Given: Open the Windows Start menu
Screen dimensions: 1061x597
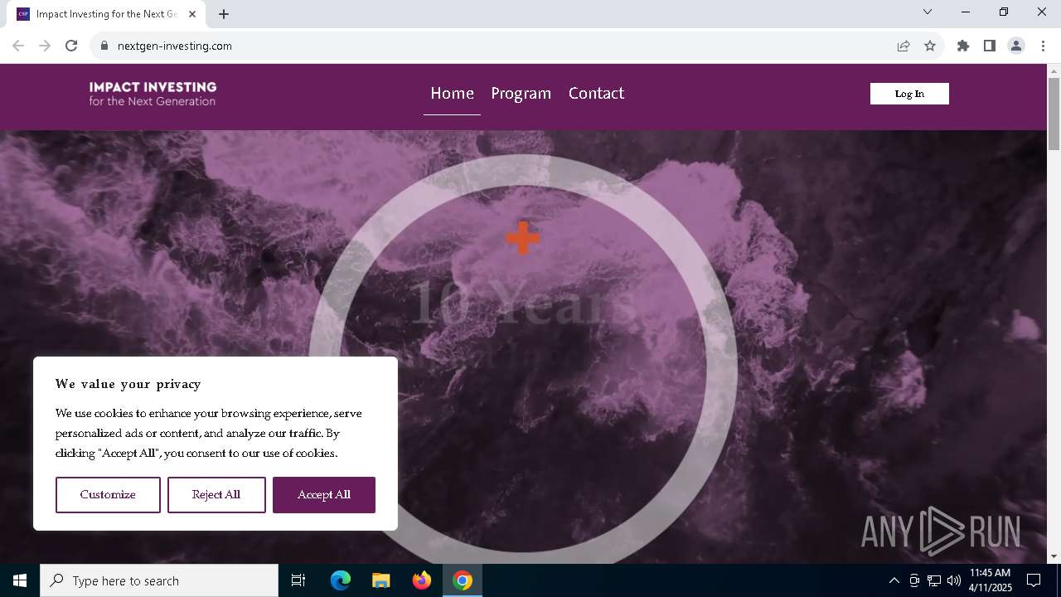Looking at the screenshot, I should tap(20, 580).
